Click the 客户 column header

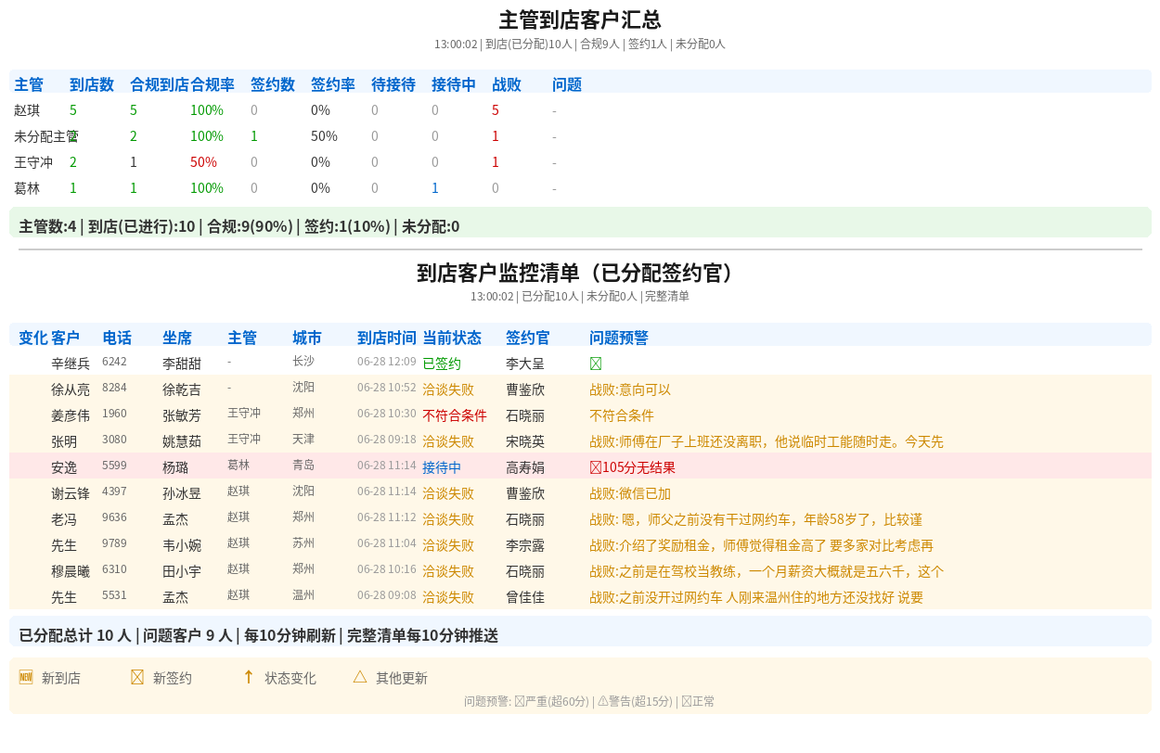[x=66, y=338]
